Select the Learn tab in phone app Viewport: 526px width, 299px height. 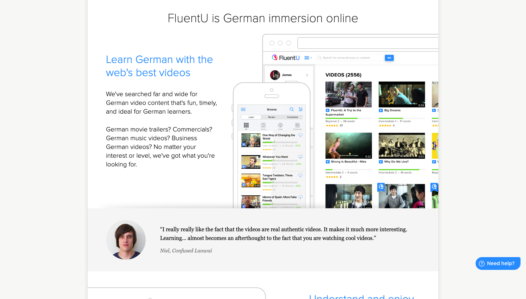(x=251, y=117)
